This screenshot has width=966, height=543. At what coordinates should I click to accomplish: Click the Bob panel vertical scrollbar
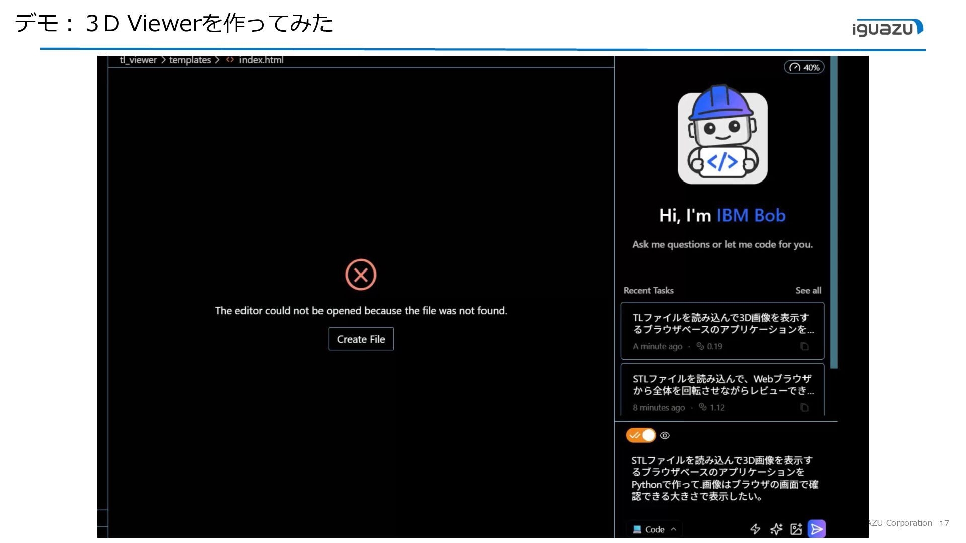834,211
